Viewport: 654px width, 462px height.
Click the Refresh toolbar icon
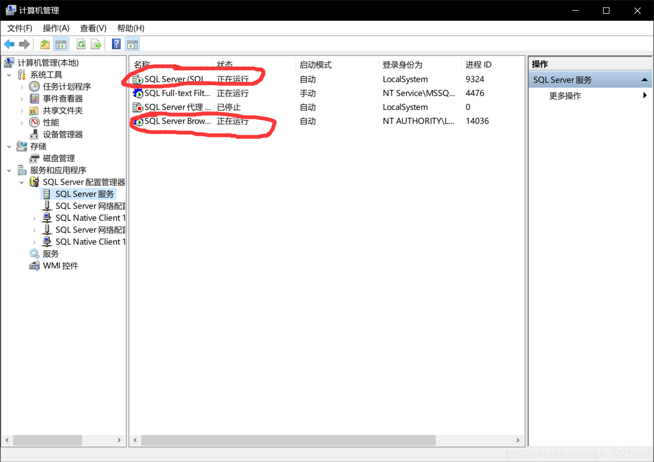coord(81,44)
